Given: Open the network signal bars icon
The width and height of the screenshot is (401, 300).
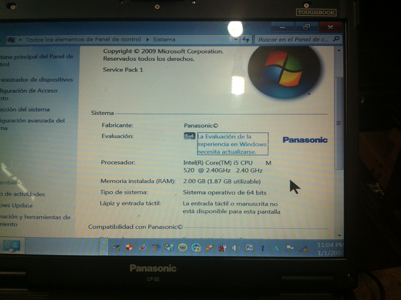Looking at the screenshot, I should tap(303, 248).
